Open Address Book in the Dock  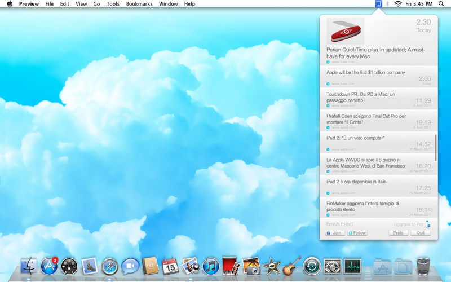150,266
